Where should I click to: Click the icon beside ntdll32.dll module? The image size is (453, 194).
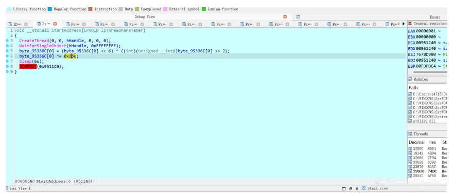[410, 121]
